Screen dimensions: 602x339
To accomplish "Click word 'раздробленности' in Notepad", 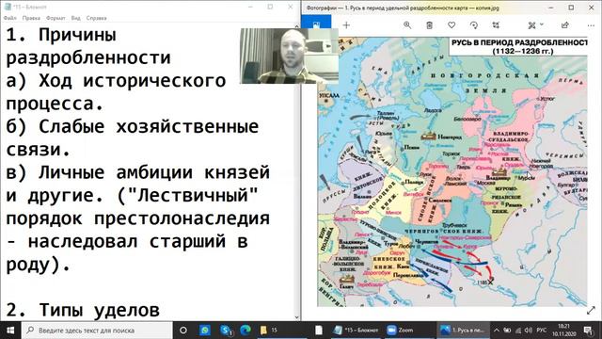I will (88, 58).
